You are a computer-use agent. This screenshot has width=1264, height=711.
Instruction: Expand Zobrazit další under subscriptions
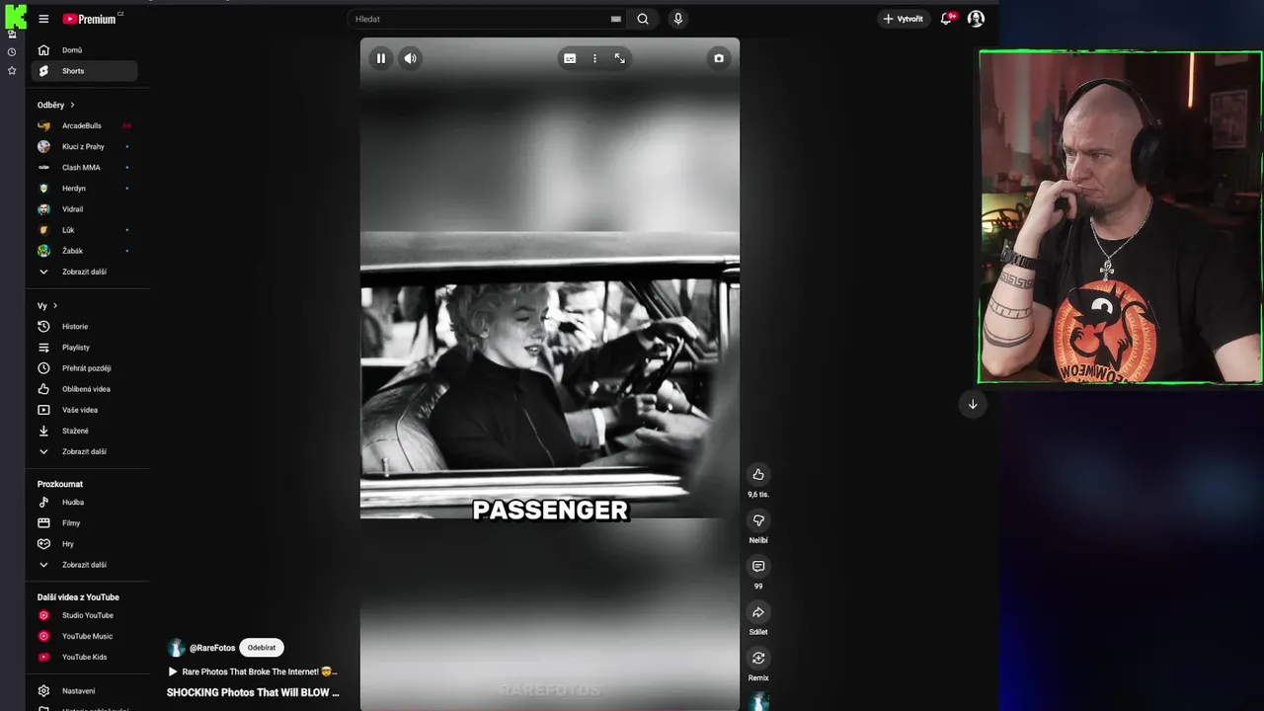(84, 272)
